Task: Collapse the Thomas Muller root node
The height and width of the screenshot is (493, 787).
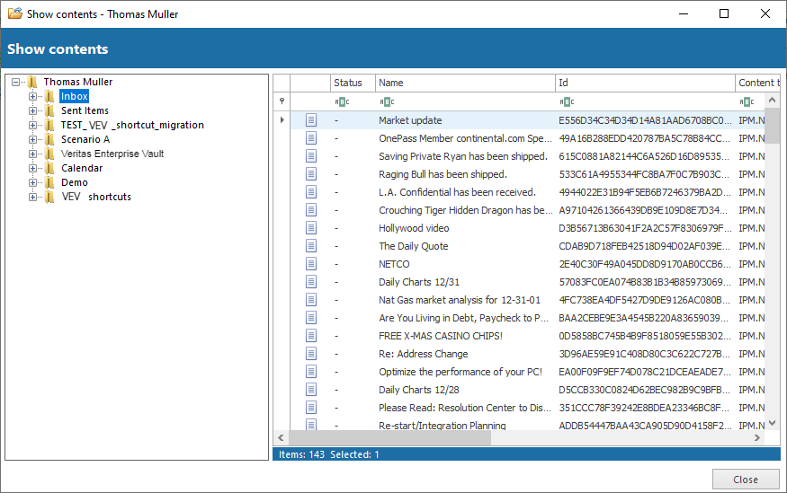Action: [16, 82]
